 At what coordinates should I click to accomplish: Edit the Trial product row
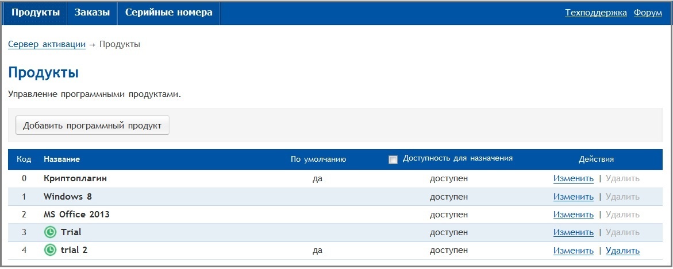point(573,232)
